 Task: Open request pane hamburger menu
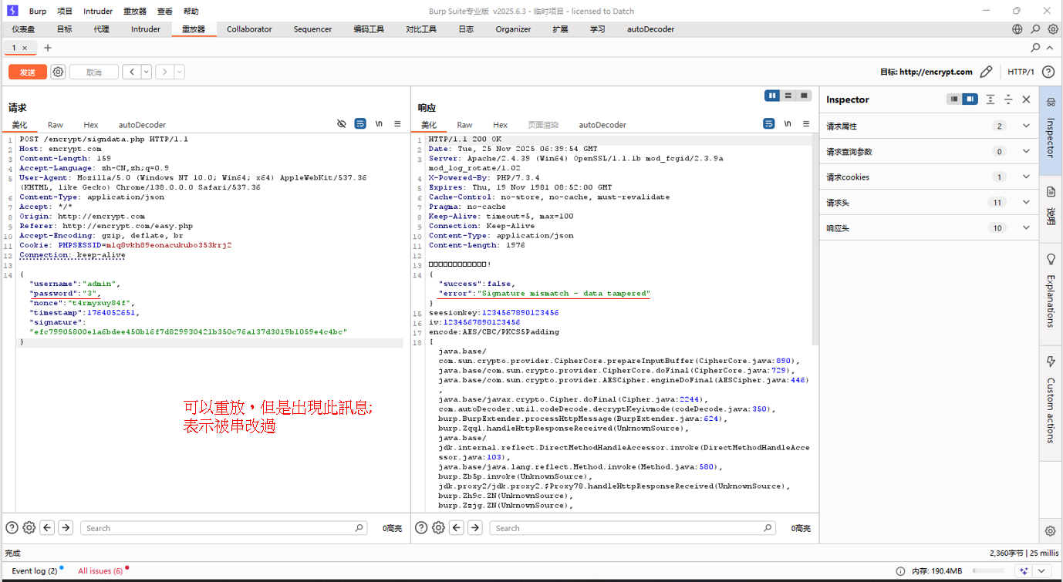[397, 123]
